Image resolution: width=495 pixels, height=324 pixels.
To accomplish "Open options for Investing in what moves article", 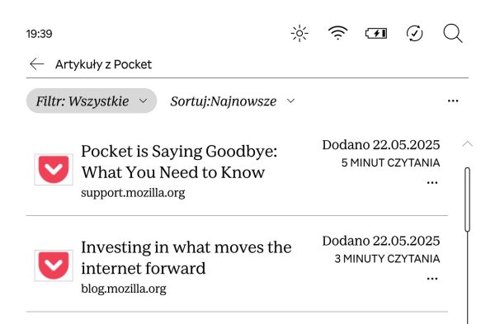I will (432, 279).
